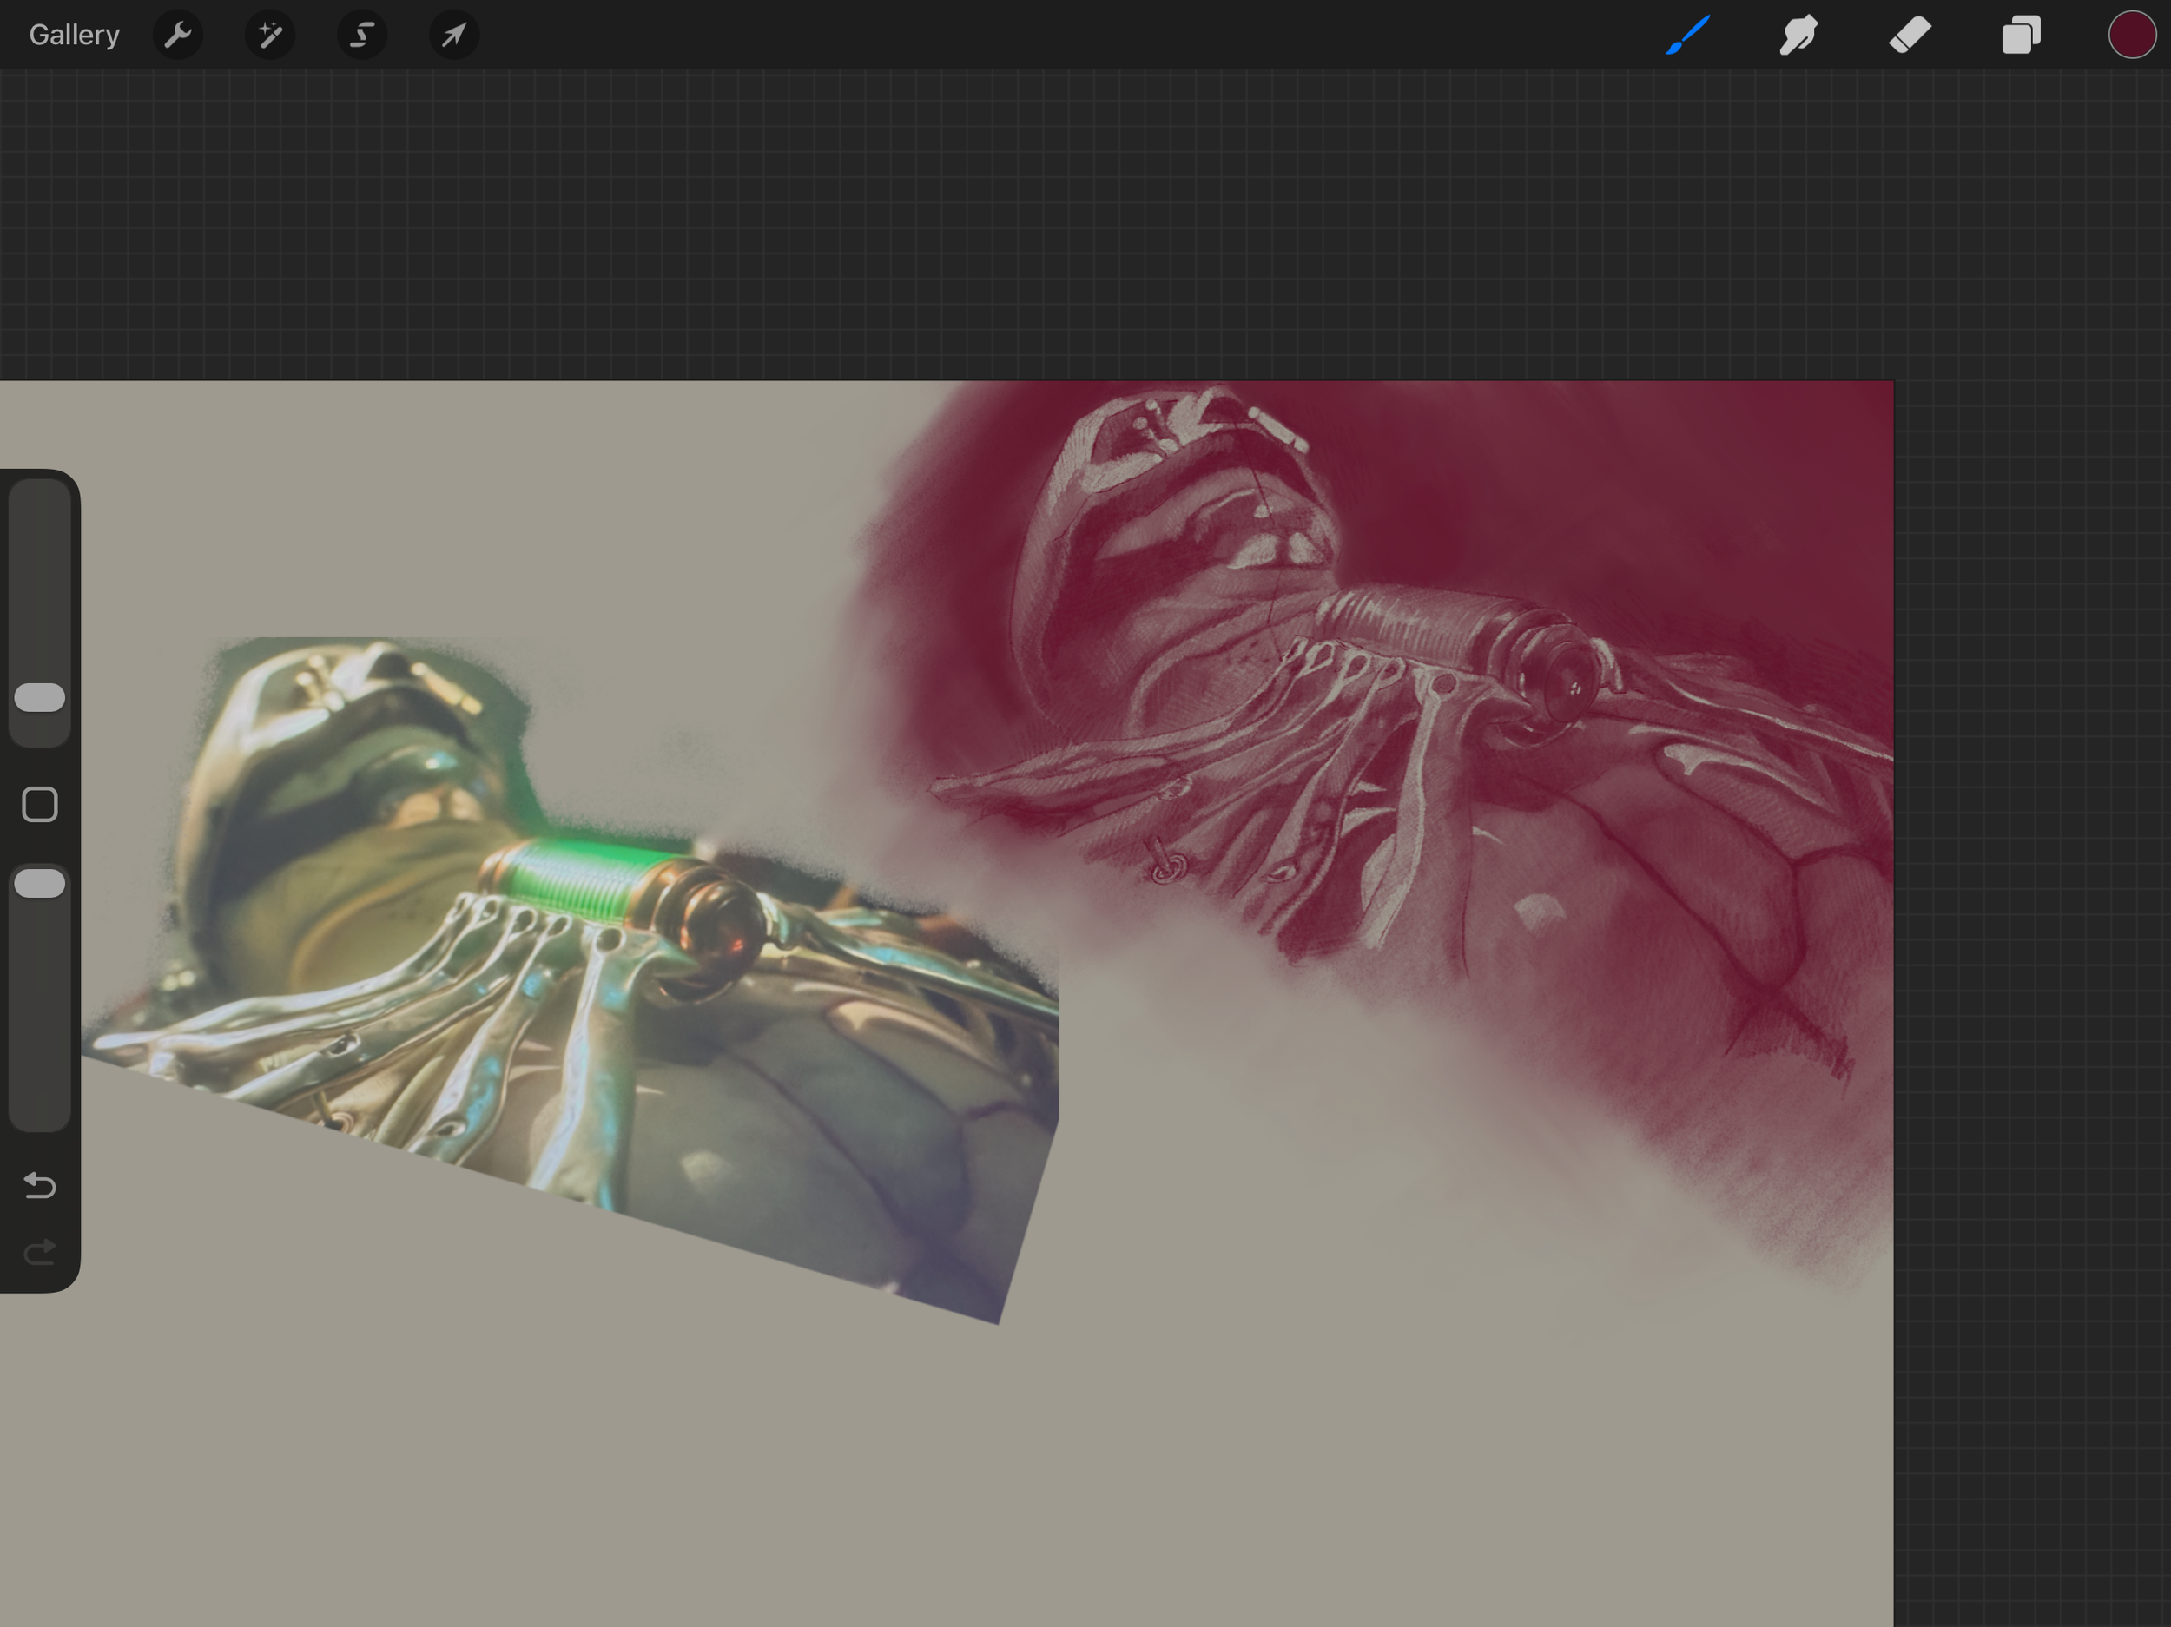Select the Smudge tool

pyautogui.click(x=1799, y=36)
